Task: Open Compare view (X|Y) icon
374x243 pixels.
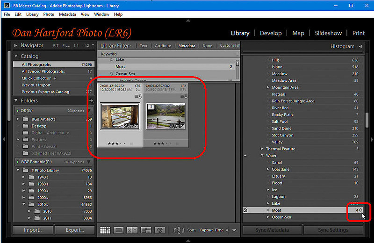Action: (132, 230)
